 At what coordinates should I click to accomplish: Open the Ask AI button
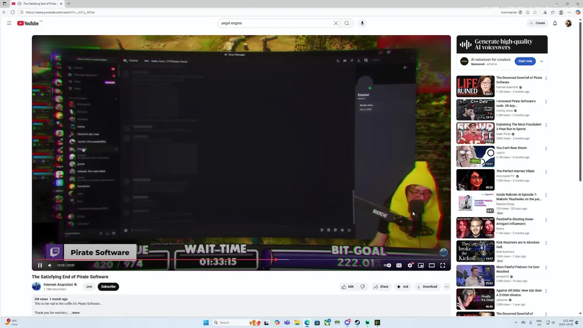[402, 287]
